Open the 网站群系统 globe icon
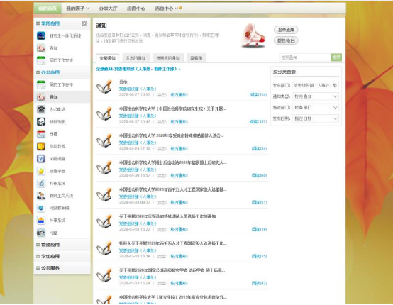393x305 pixels. point(41,208)
